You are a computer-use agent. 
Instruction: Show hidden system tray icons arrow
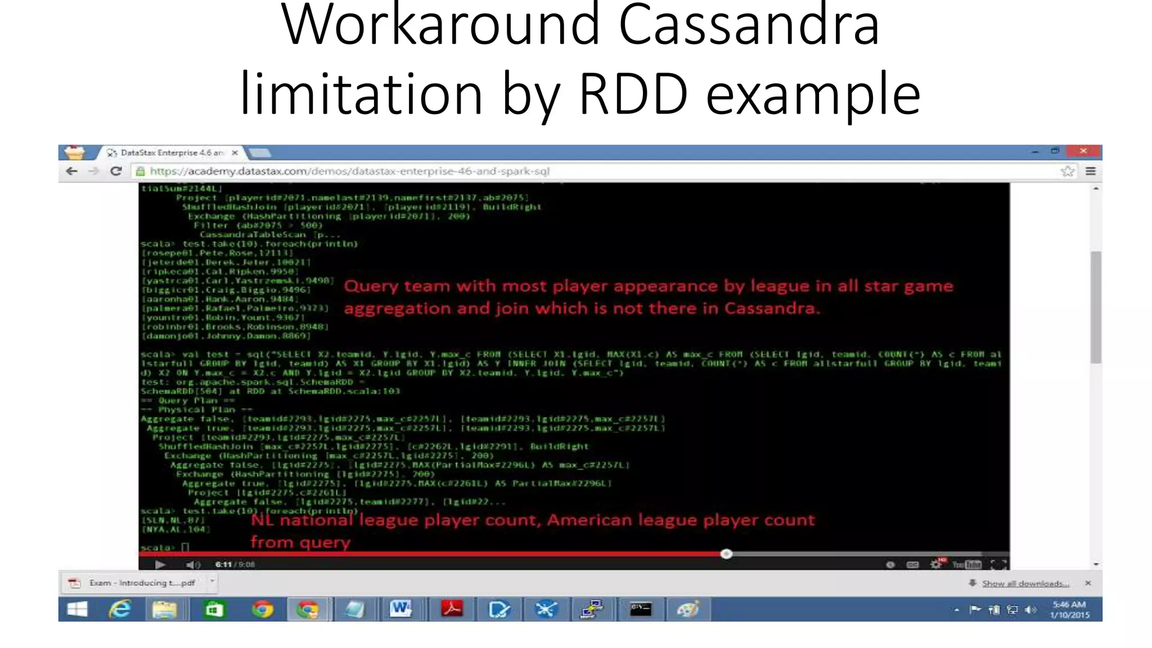[956, 610]
